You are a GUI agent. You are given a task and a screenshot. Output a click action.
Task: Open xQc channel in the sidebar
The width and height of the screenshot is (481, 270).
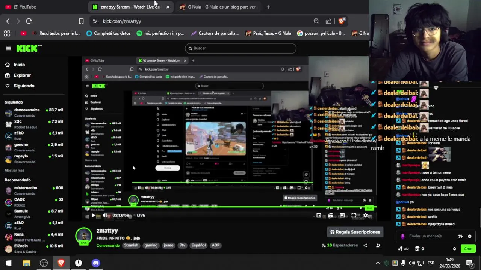pos(34,124)
